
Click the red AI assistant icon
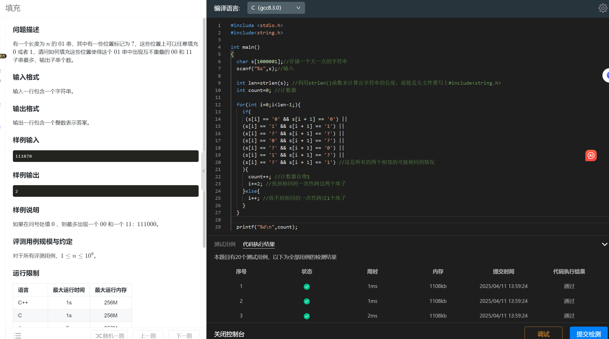(591, 156)
